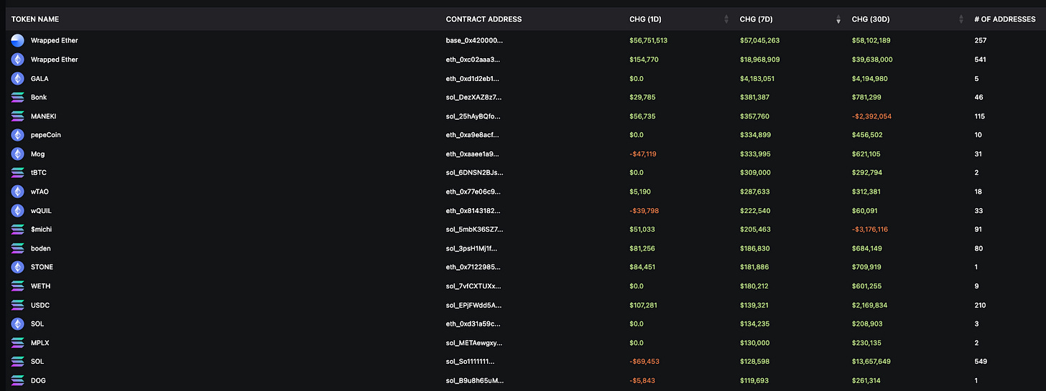Click the Solana icon next to $michi
Image resolution: width=1046 pixels, height=391 pixels.
(x=18, y=230)
